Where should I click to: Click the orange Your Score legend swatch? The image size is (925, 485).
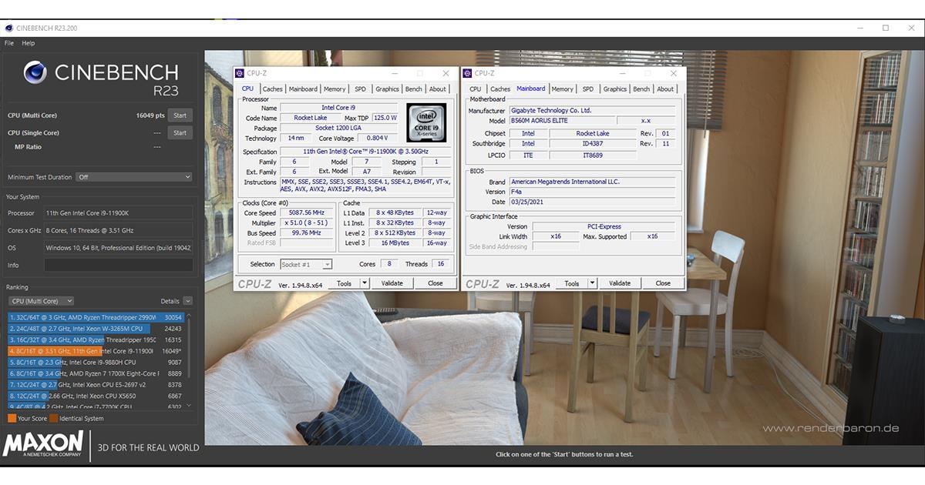tap(12, 419)
